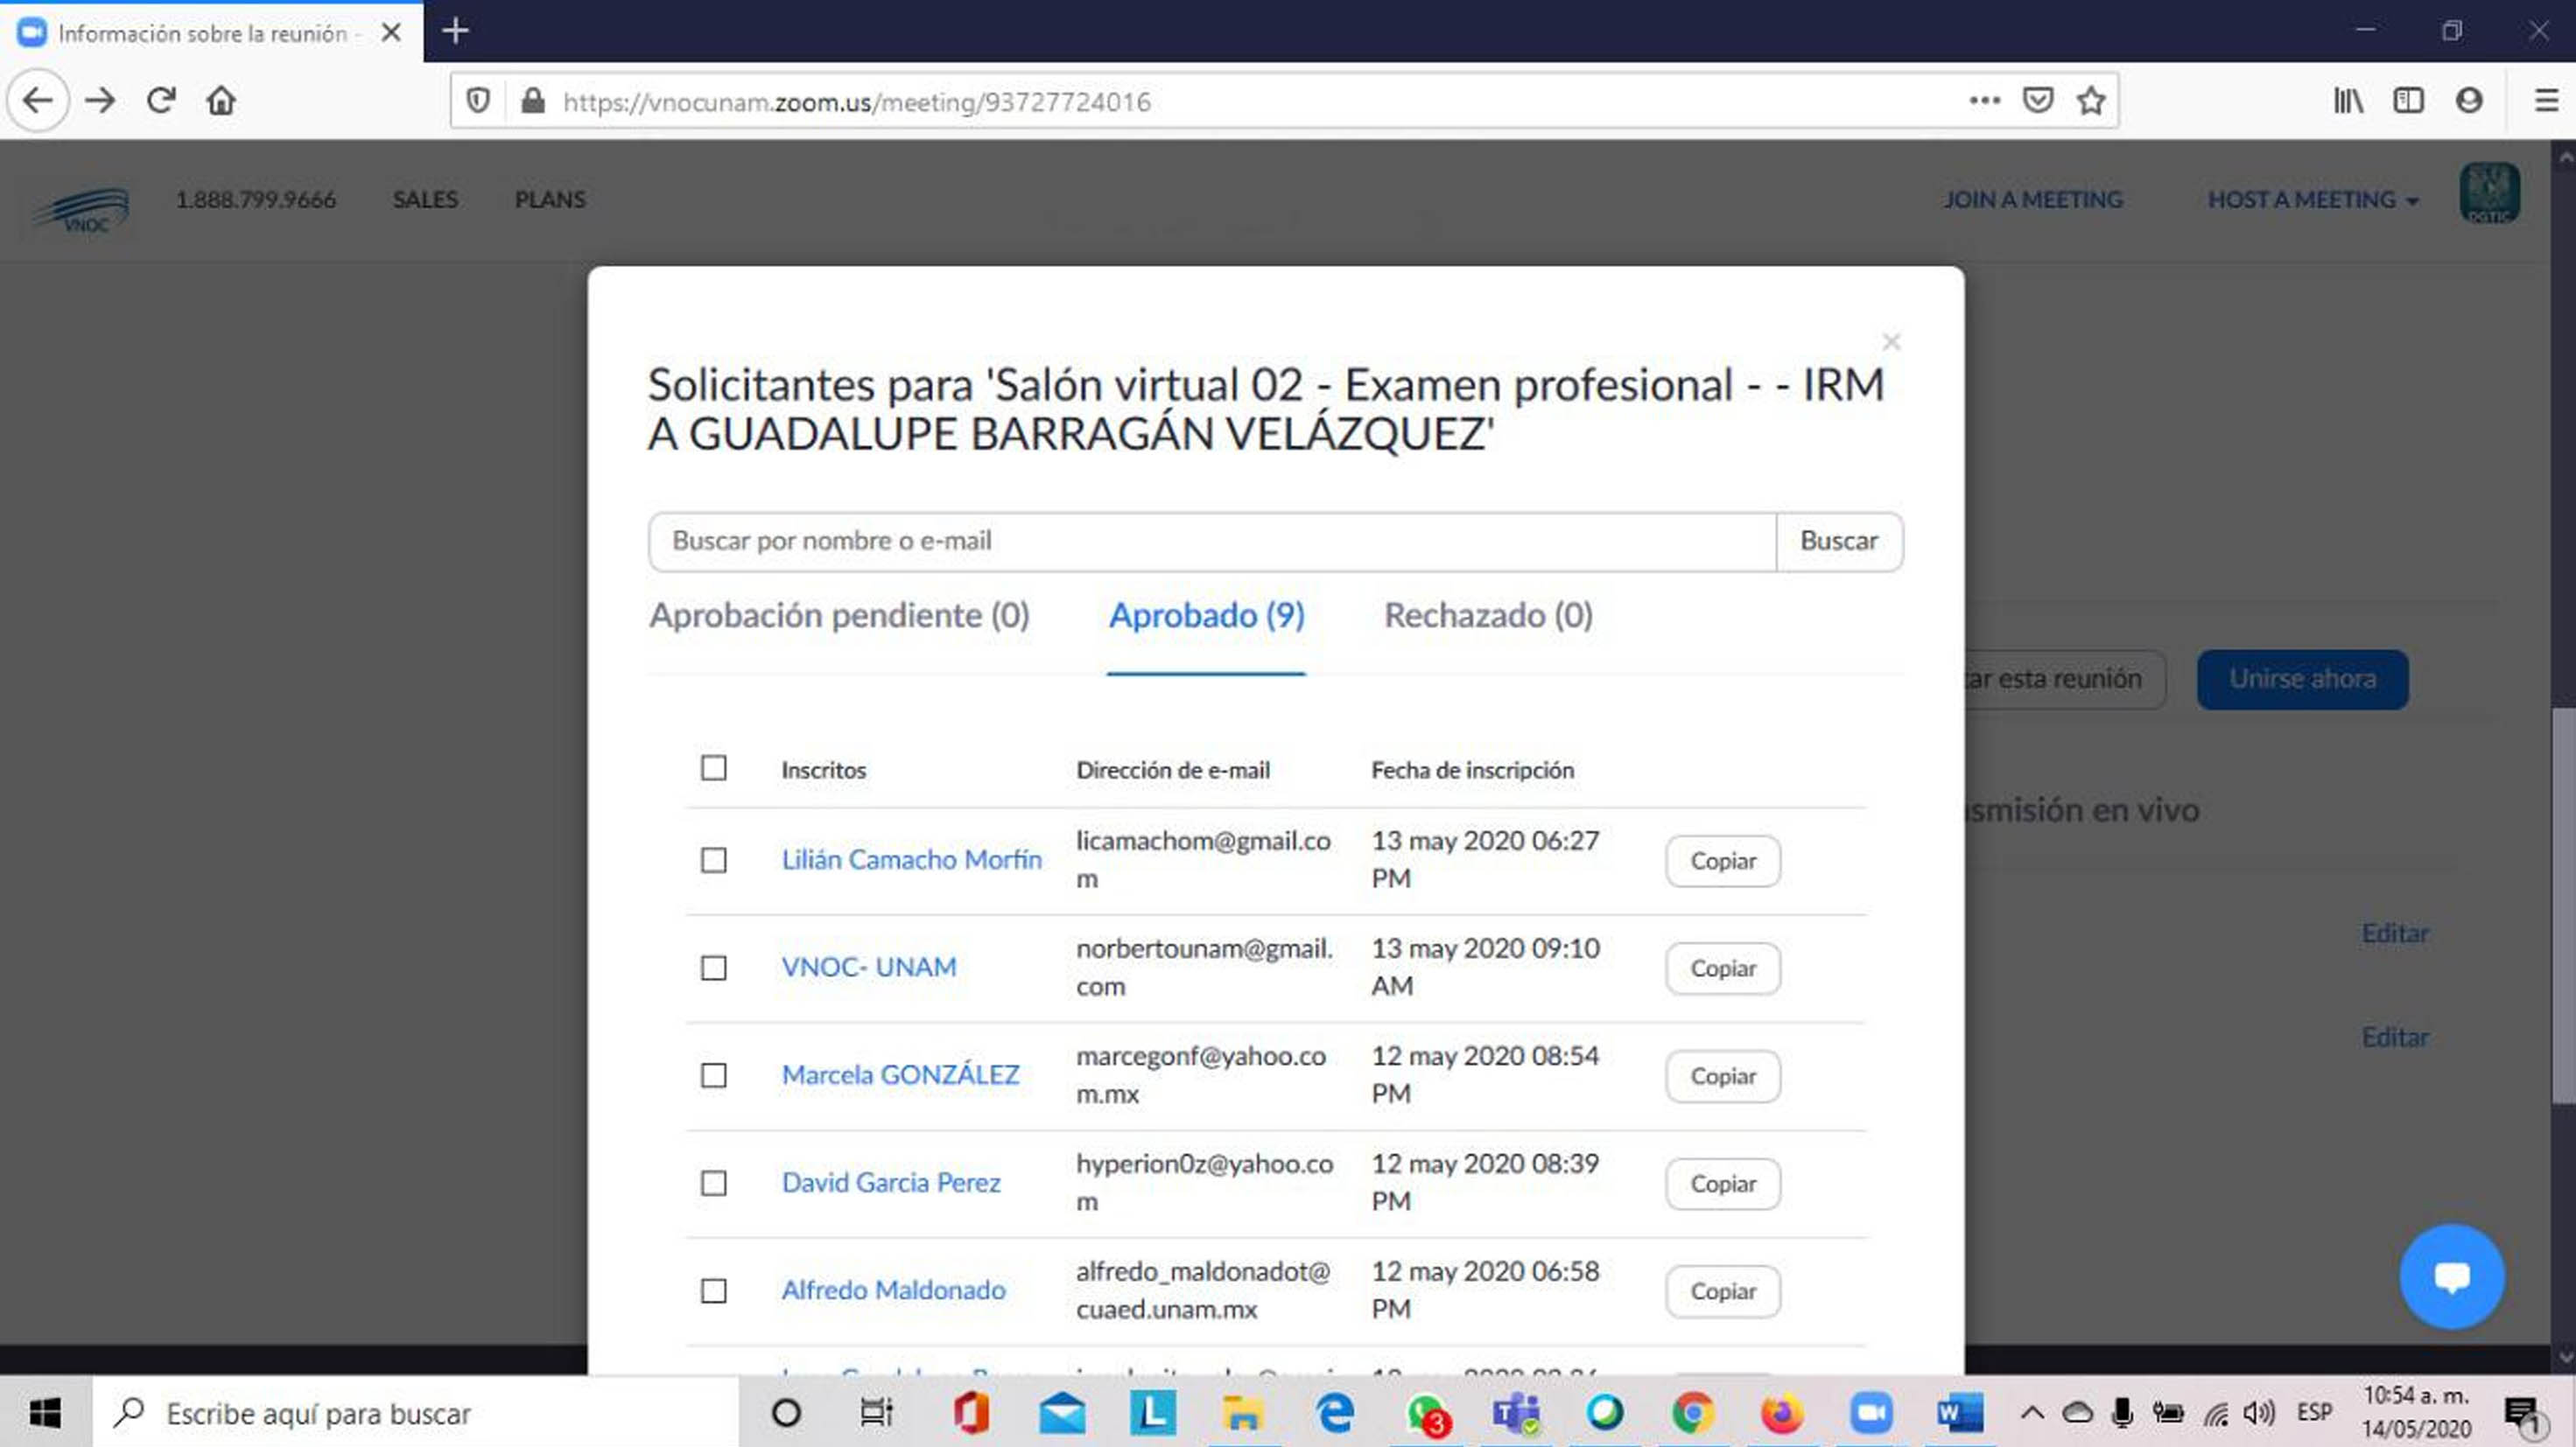This screenshot has width=2576, height=1447.
Task: Open the PLANS menu item
Action: point(550,199)
